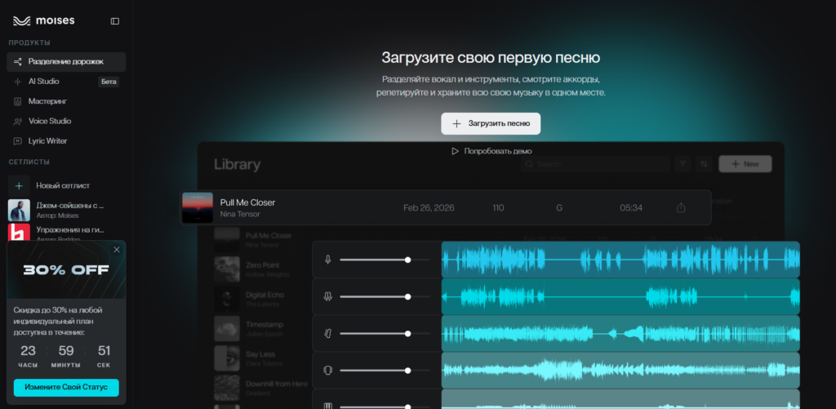Open Voice Studio in the sidebar
This screenshot has width=836, height=409.
(x=66, y=121)
